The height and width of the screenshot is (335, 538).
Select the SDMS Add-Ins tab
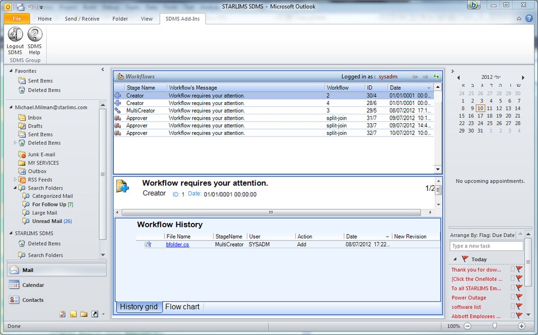coord(183,19)
